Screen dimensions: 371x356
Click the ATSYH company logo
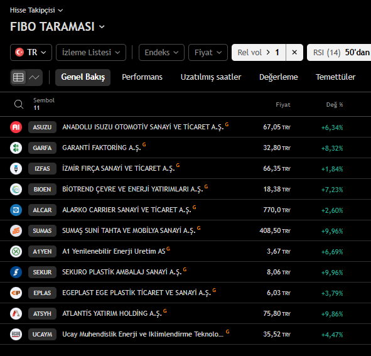(16, 313)
